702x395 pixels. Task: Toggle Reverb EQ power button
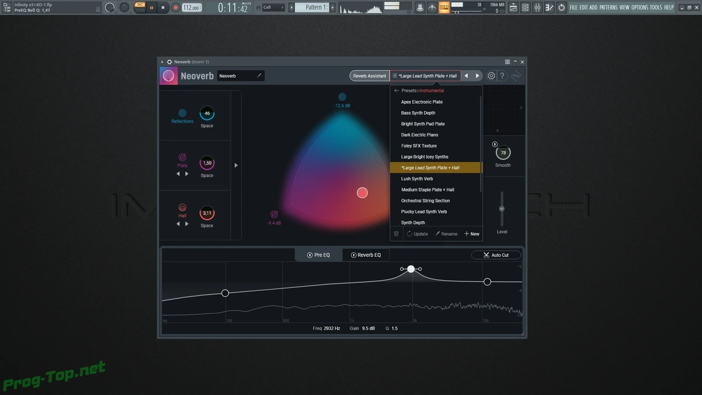(x=353, y=255)
